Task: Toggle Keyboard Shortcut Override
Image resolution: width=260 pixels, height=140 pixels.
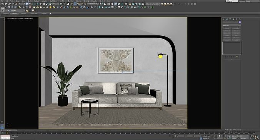Action: [68, 4]
